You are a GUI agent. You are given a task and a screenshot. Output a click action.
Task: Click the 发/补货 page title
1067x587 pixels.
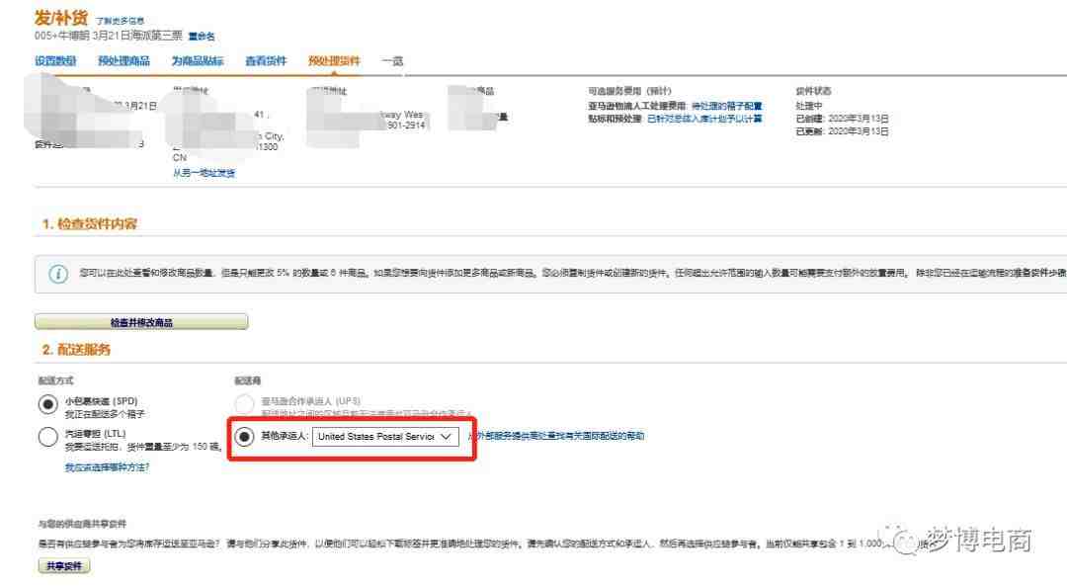(61, 19)
